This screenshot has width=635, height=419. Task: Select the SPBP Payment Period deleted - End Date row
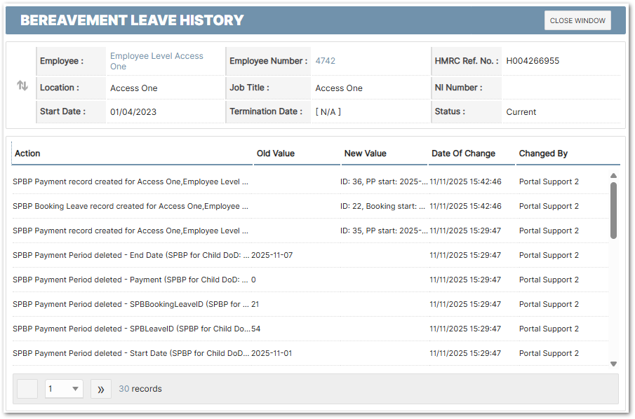point(131,255)
